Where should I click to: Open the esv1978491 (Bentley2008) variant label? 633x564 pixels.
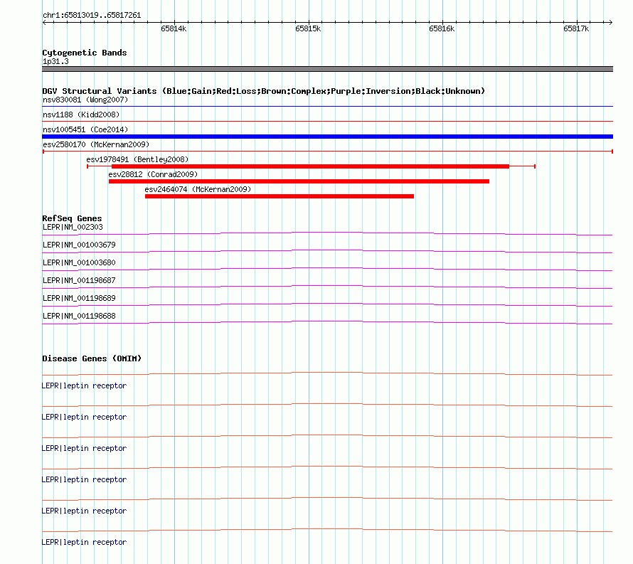pyautogui.click(x=137, y=159)
